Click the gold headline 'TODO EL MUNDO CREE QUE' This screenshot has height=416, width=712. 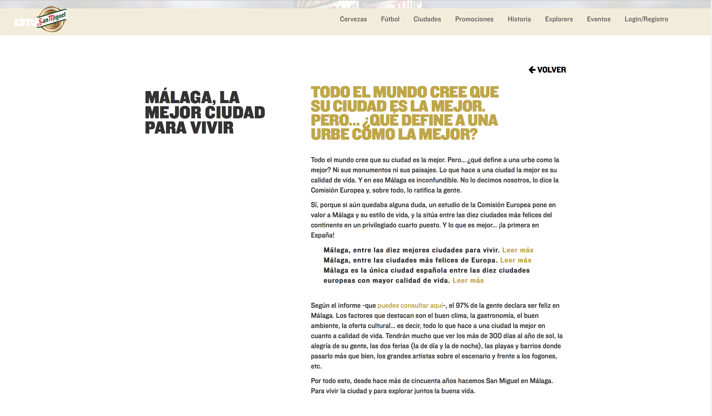click(x=405, y=92)
